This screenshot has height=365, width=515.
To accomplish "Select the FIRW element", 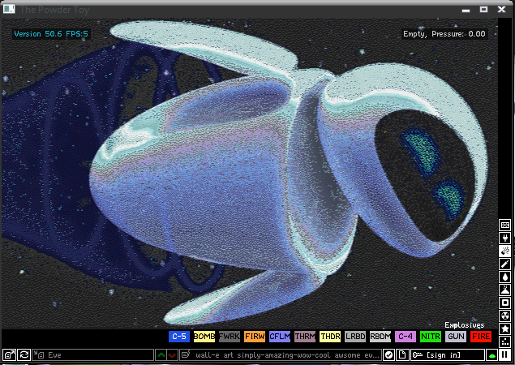I will [255, 337].
